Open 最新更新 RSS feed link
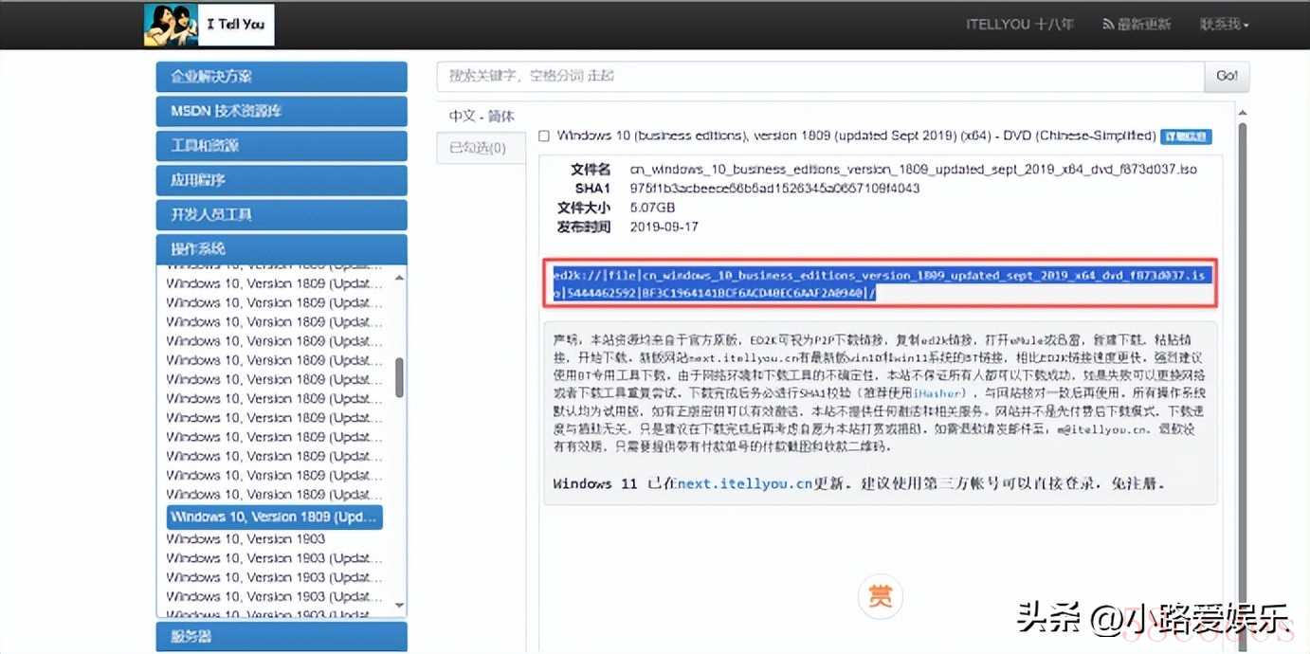1310x654 pixels. (1137, 25)
